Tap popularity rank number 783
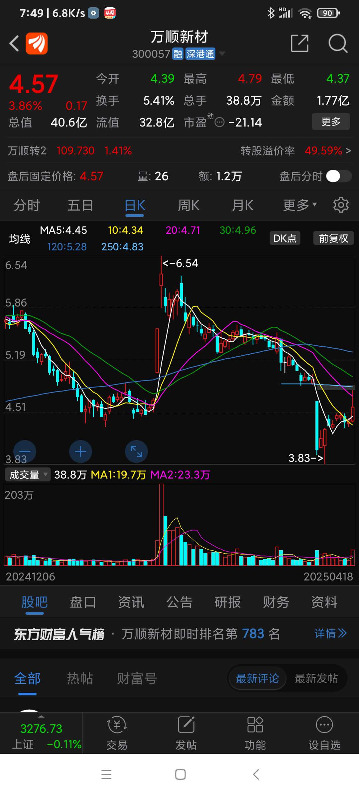 pos(253,634)
